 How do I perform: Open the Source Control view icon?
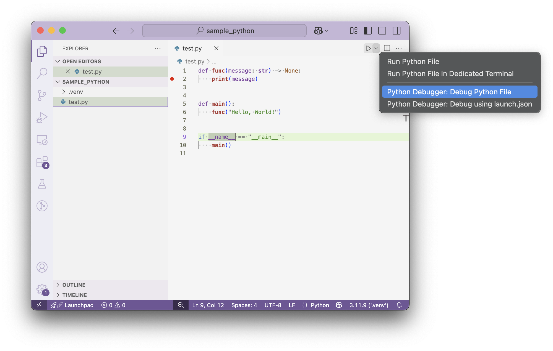(x=42, y=95)
